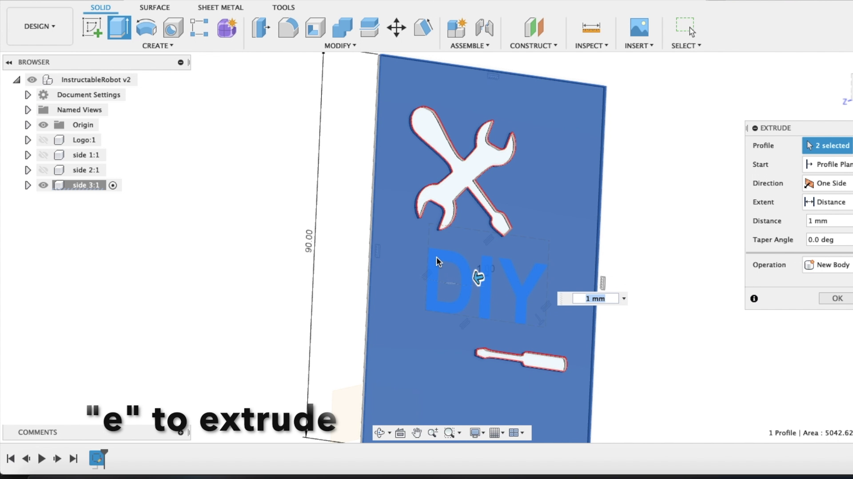Activate the Extrude tool
Screen dimensions: 853x479
point(119,27)
